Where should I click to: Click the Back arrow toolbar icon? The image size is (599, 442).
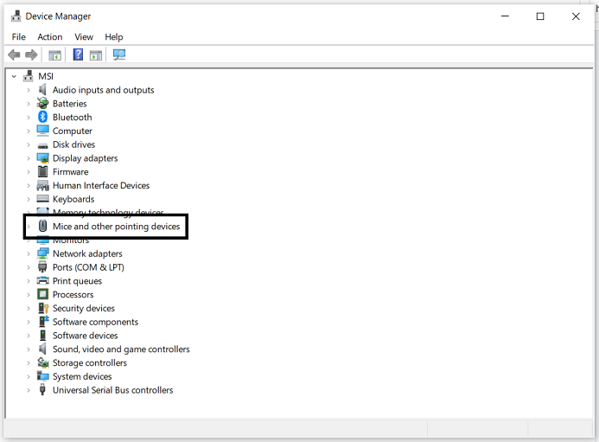coord(14,55)
